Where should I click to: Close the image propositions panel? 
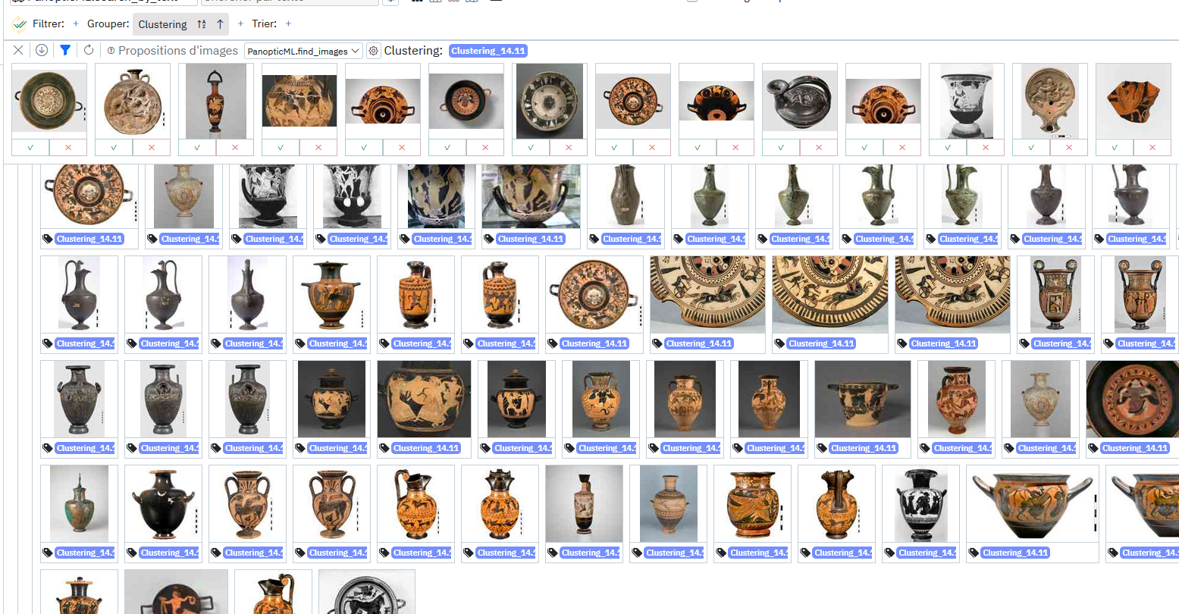[18, 50]
